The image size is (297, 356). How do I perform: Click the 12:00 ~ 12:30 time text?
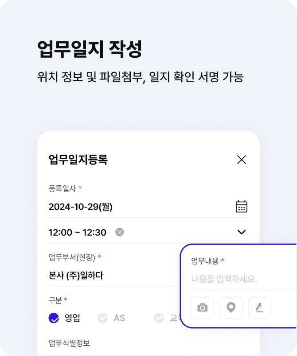click(77, 232)
